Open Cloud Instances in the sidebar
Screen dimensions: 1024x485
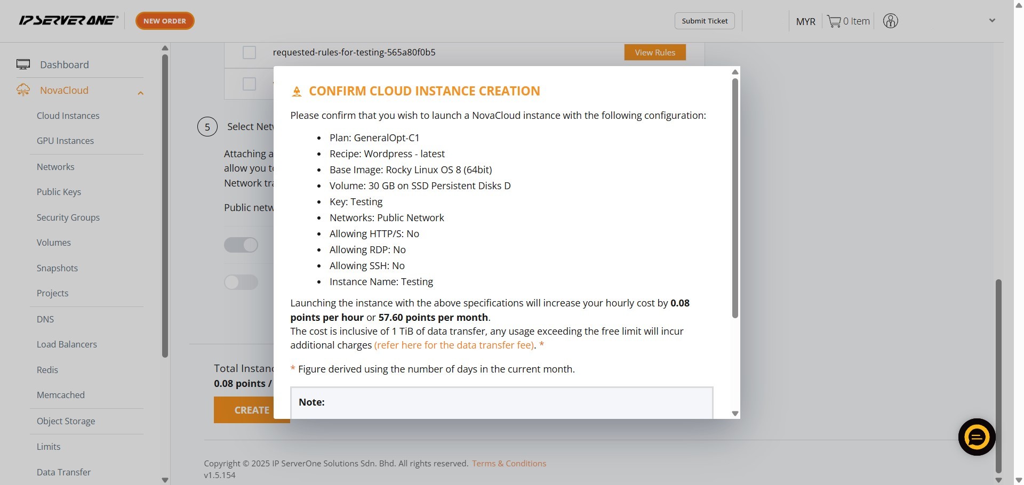click(68, 116)
